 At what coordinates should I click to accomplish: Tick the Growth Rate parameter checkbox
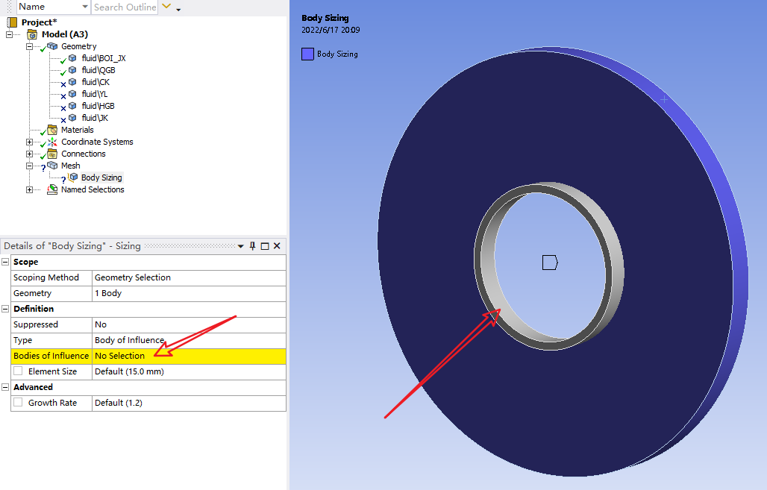point(18,403)
